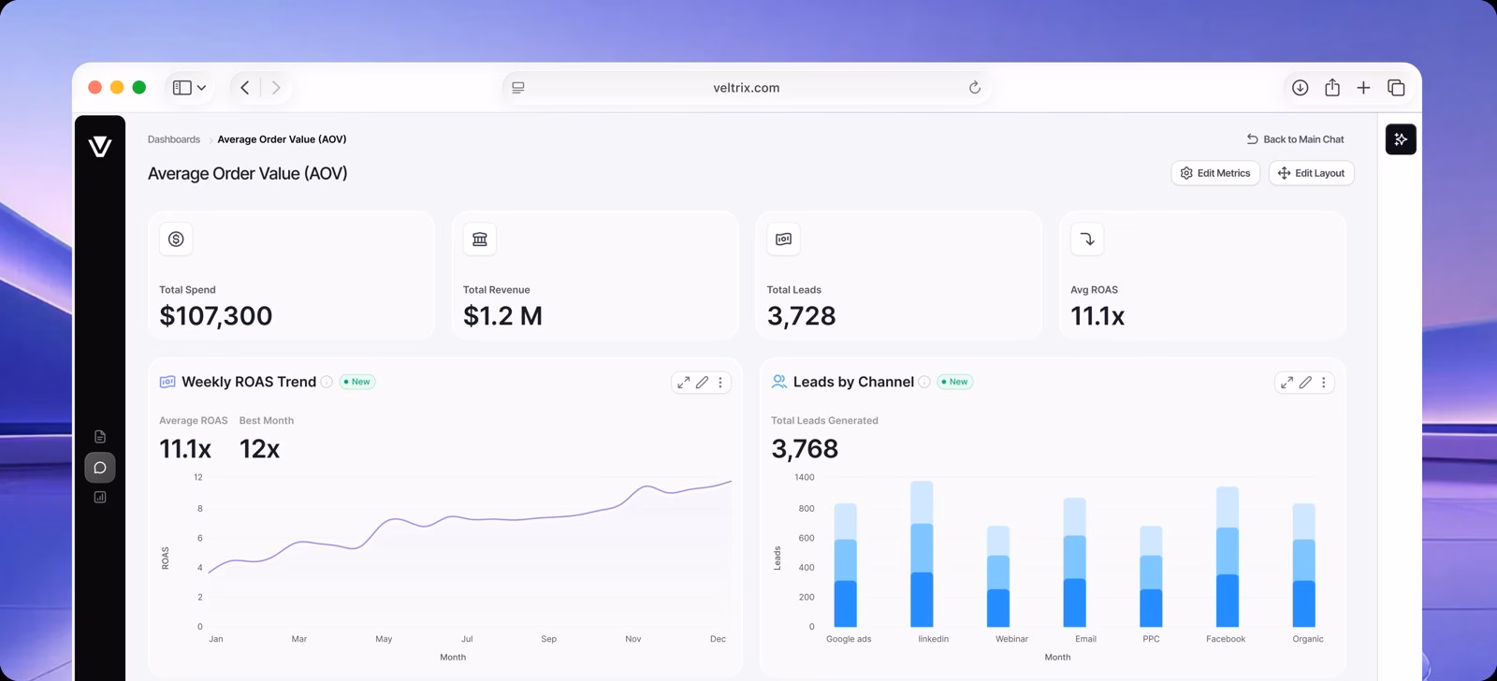Select the Total Spend $107,300 value
This screenshot has width=1497, height=681.
(216, 316)
